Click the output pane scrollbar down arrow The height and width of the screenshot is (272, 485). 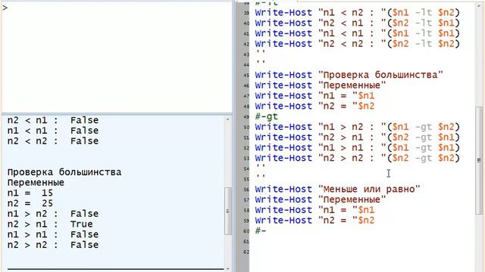pyautogui.click(x=227, y=269)
